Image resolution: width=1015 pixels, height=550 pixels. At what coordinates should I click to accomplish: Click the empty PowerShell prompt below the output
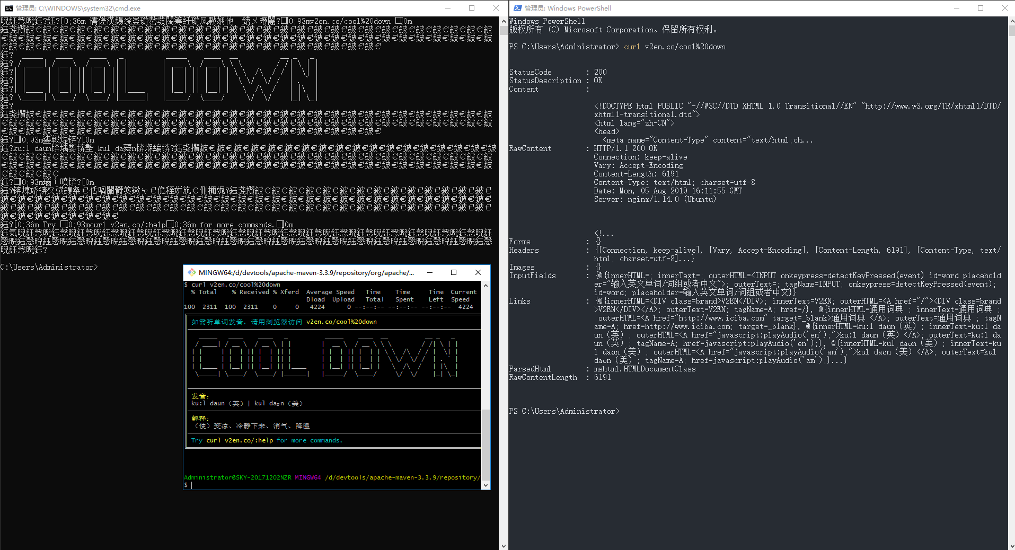[x=564, y=411]
